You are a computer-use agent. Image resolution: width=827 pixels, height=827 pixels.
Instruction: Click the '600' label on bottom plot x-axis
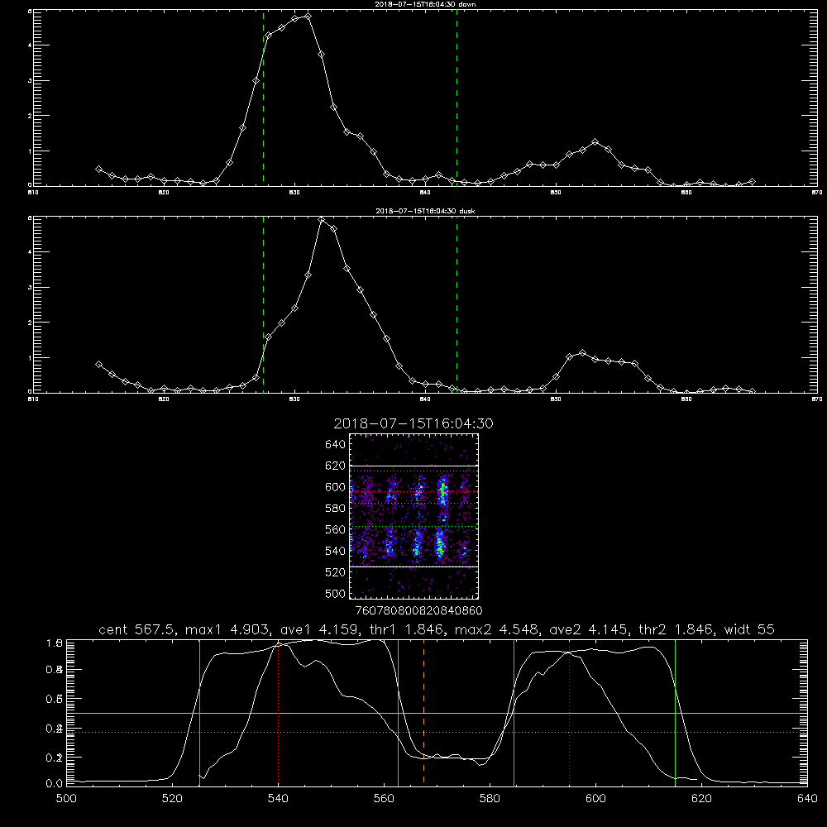[596, 799]
